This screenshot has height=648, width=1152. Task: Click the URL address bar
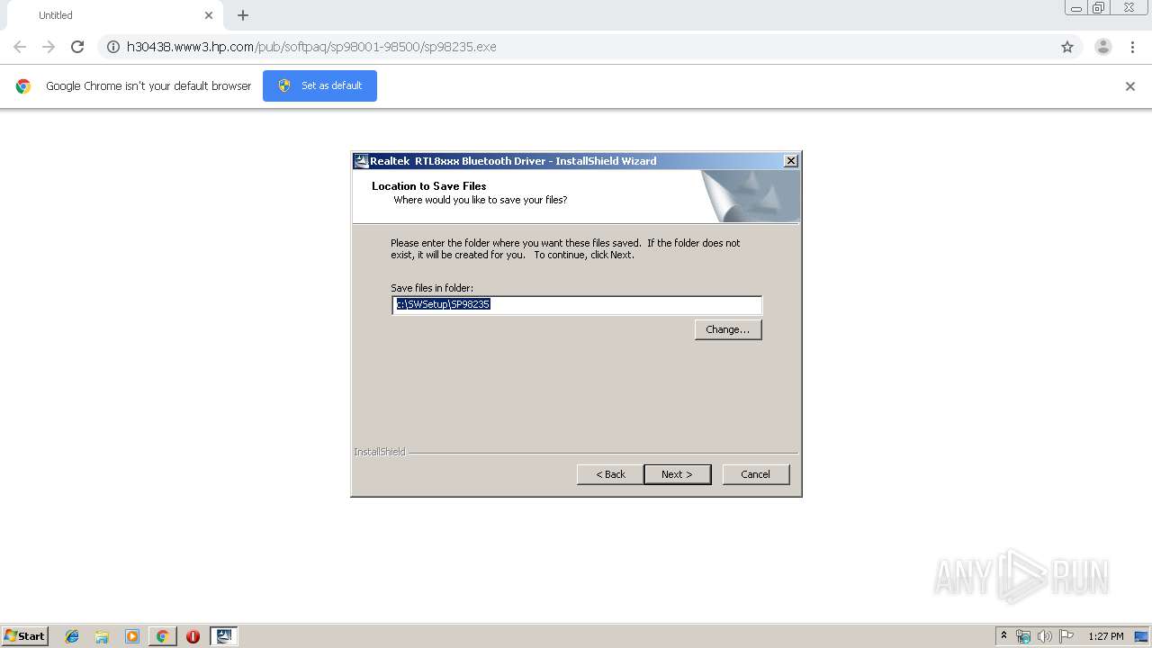pos(576,47)
